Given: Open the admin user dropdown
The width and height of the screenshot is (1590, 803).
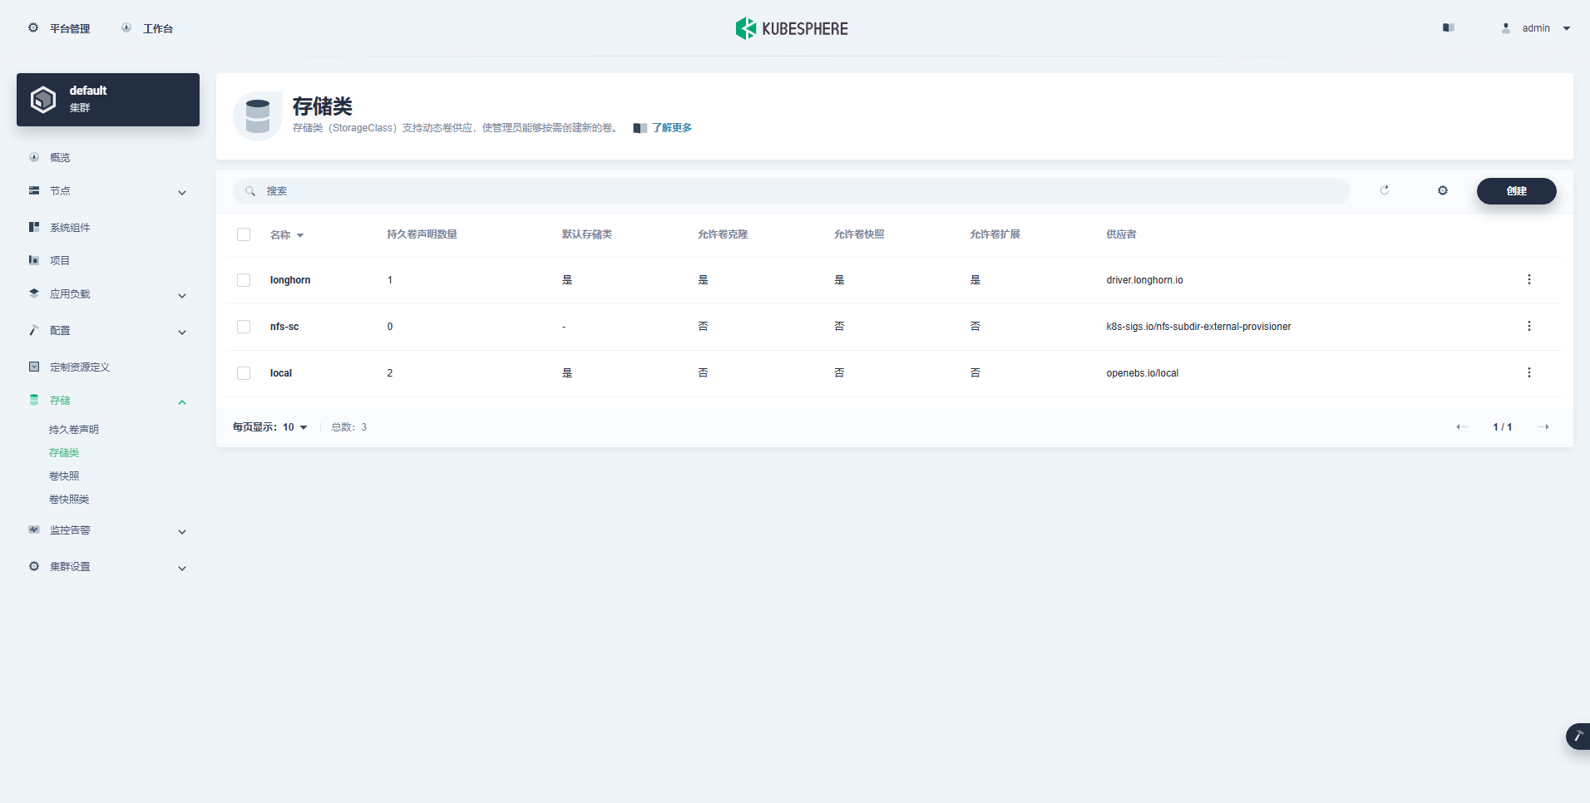Looking at the screenshot, I should point(1537,28).
